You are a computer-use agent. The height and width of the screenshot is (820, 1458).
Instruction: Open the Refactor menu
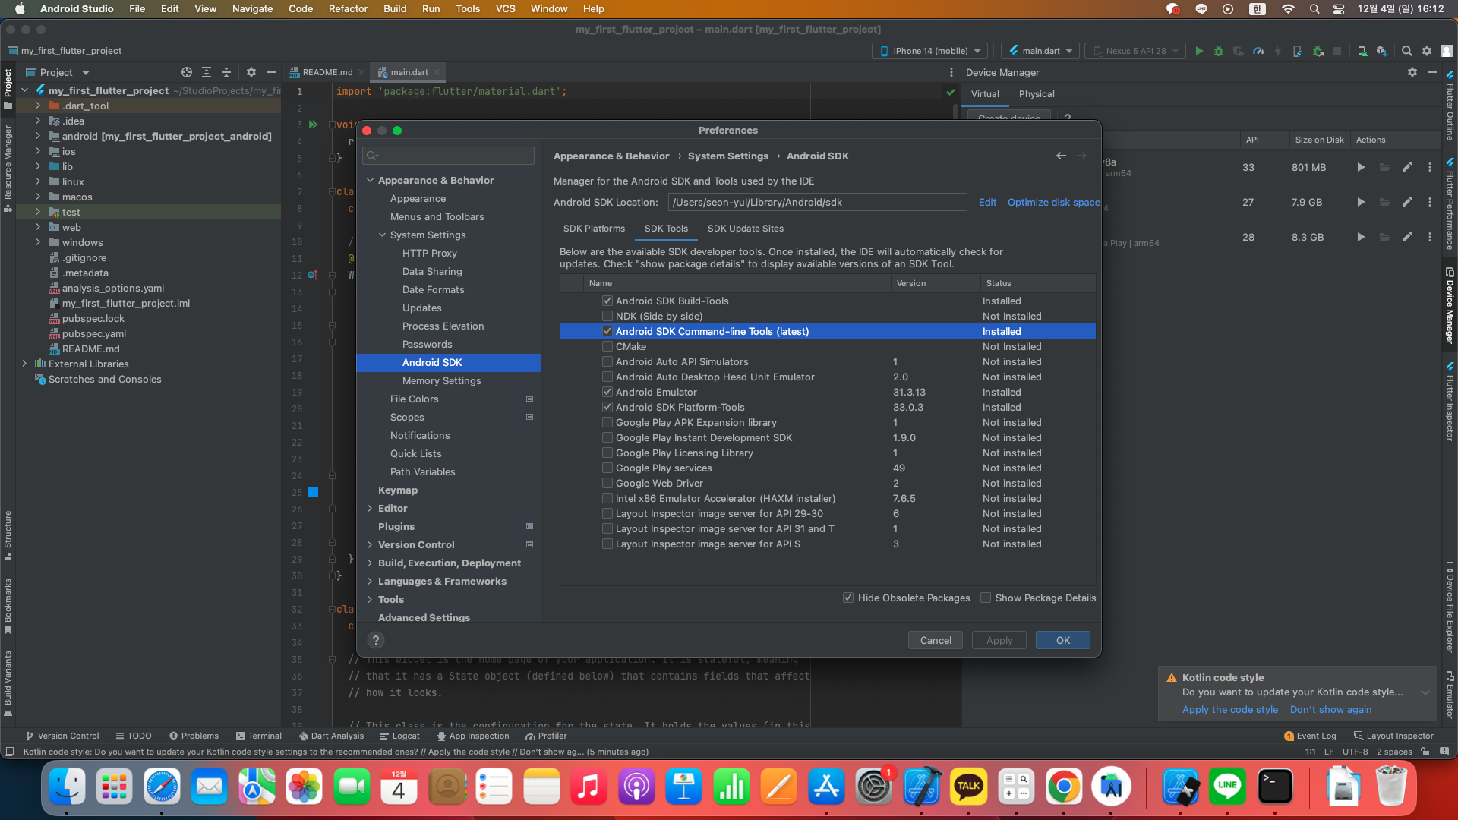pyautogui.click(x=348, y=8)
